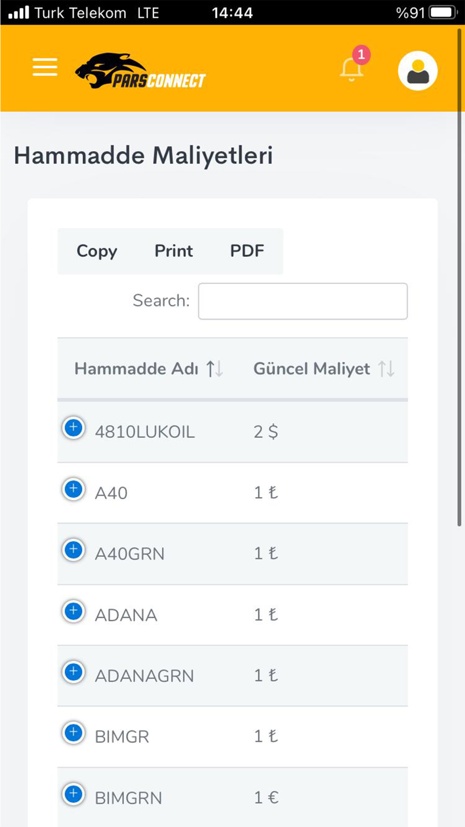Print the raw material table
The image size is (465, 827).
[173, 251]
